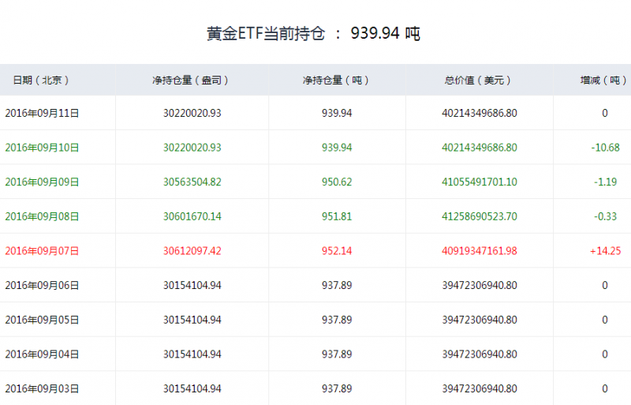Click the change value -0.33

[605, 216]
